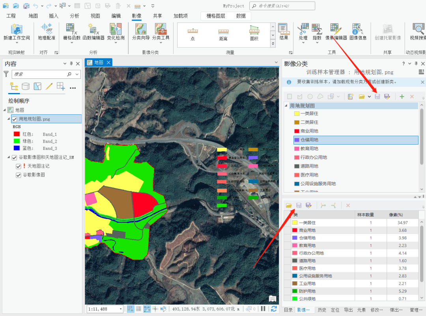Screen dimensions: 426x316
Task: Dismiss the training sample info message
Action: (x=422, y=82)
